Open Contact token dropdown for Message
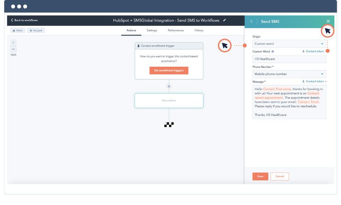This screenshot has width=341, height=205. pos(314,82)
